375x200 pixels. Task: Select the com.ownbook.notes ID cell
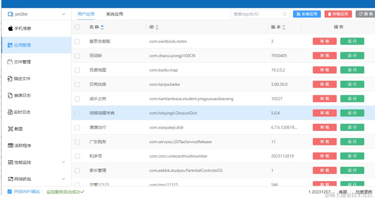point(168,41)
